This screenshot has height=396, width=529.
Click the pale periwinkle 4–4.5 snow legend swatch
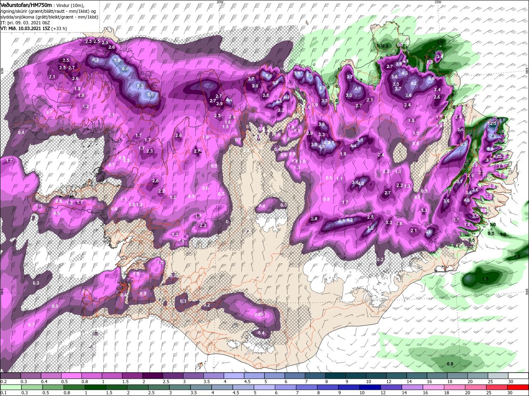tap(234, 375)
